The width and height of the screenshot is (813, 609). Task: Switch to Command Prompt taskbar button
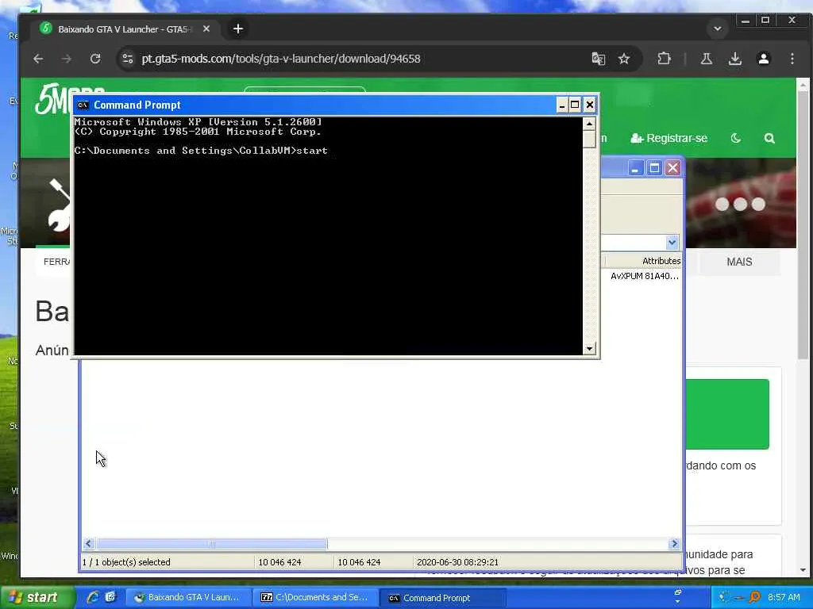click(443, 598)
